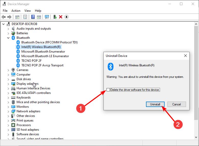
Task: Open the View menu
Action: pos(28,11)
